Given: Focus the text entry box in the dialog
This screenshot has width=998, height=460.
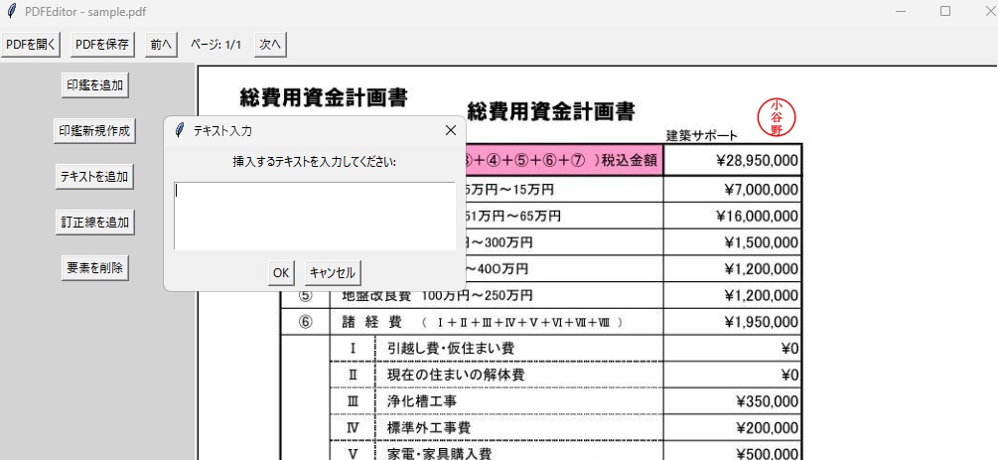Looking at the screenshot, I should point(315,216).
